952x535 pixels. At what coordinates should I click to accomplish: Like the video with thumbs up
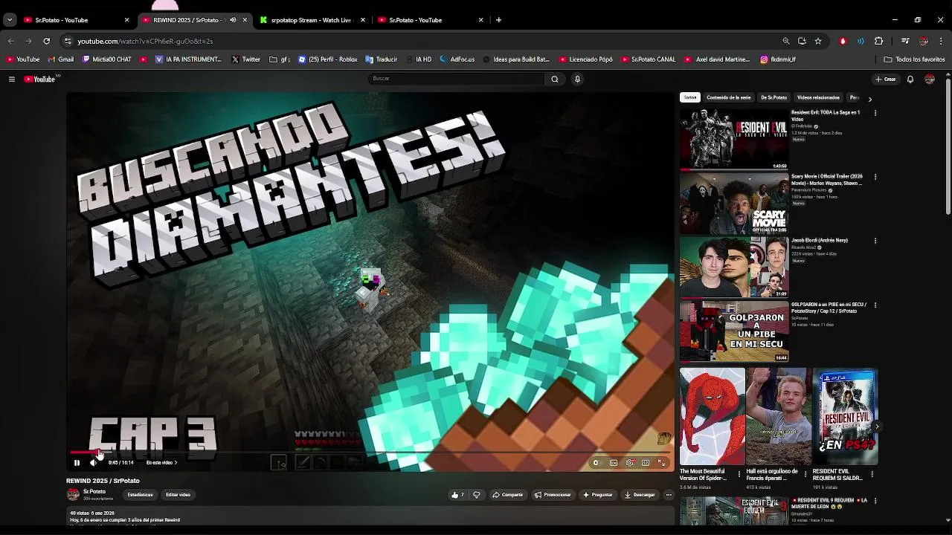(457, 495)
